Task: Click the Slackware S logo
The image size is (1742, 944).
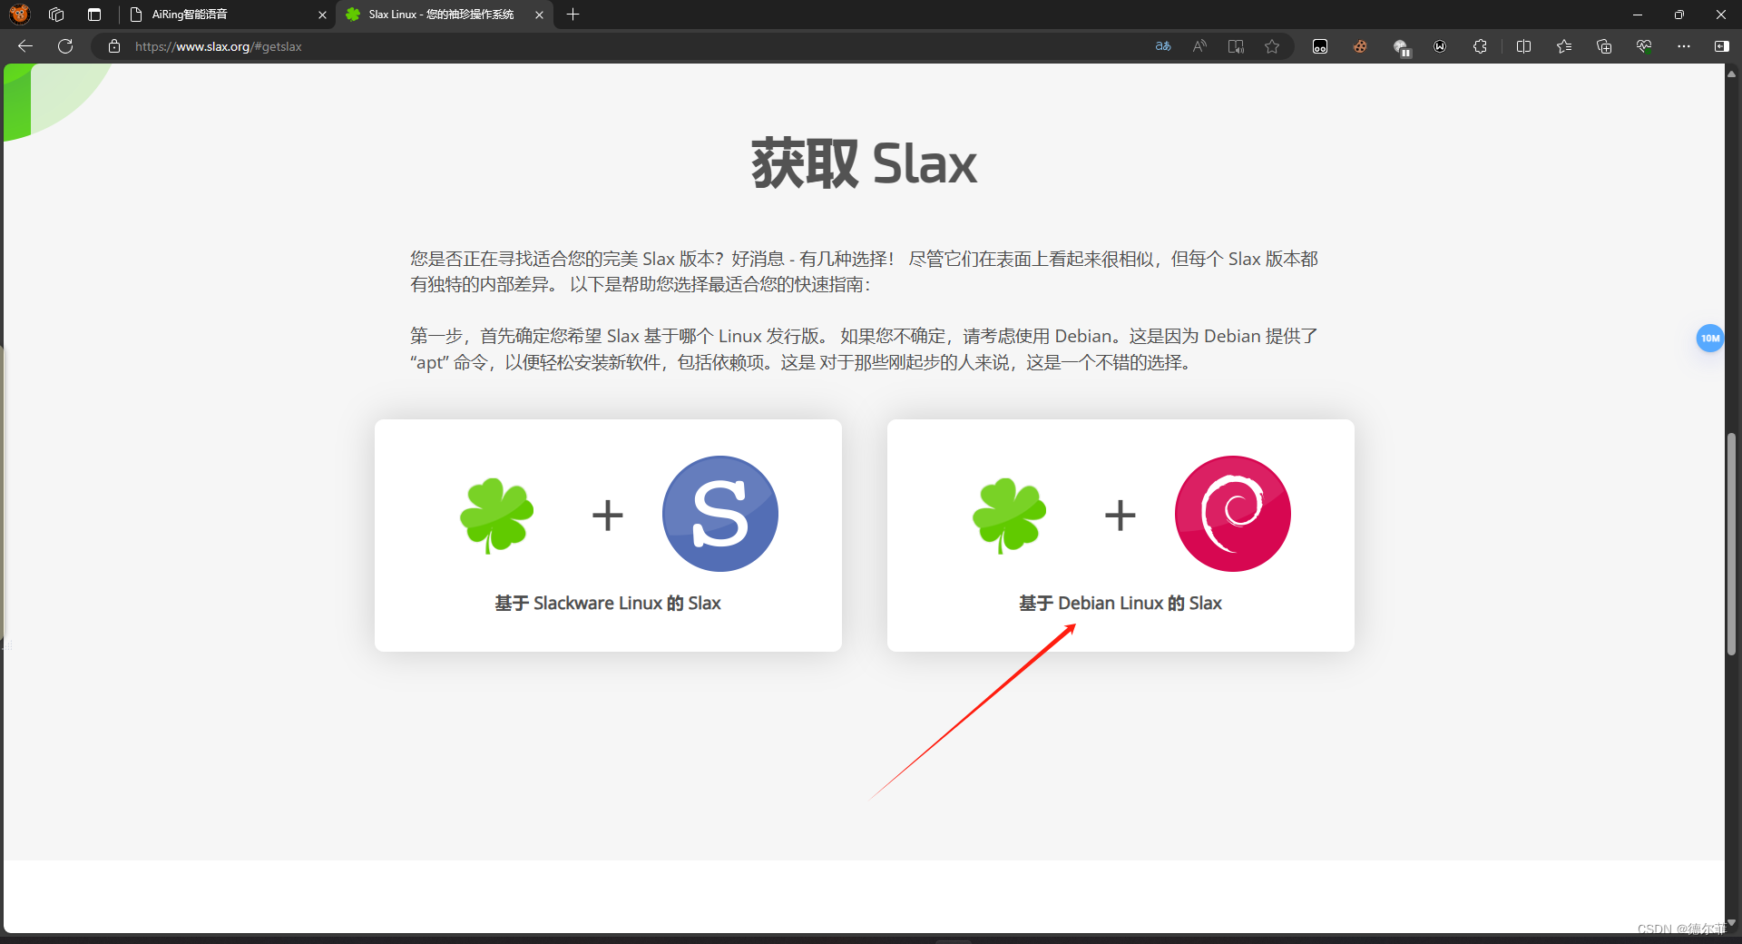Action: click(720, 514)
